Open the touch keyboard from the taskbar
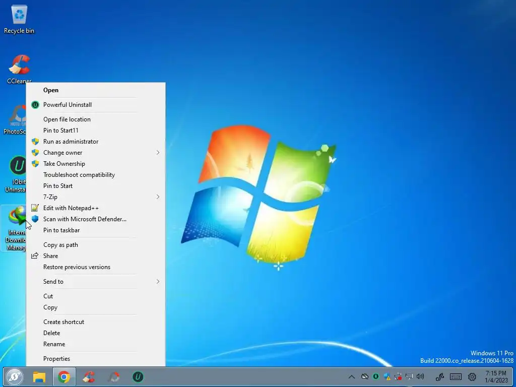The width and height of the screenshot is (516, 387). [x=456, y=377]
